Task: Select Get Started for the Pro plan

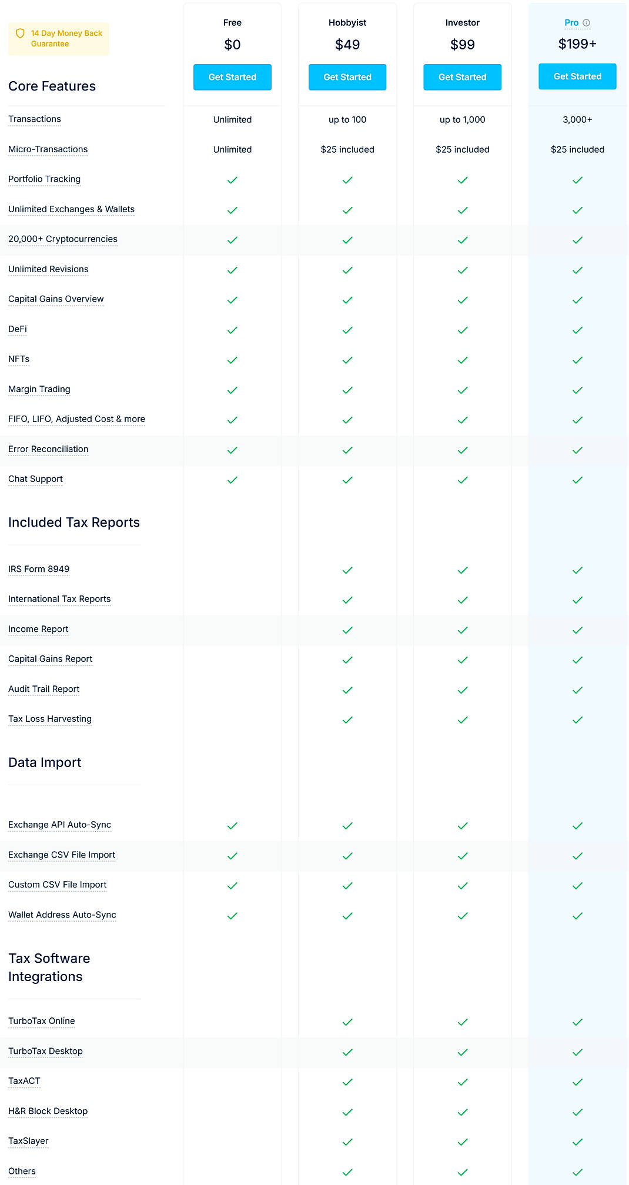Action: 577,76
